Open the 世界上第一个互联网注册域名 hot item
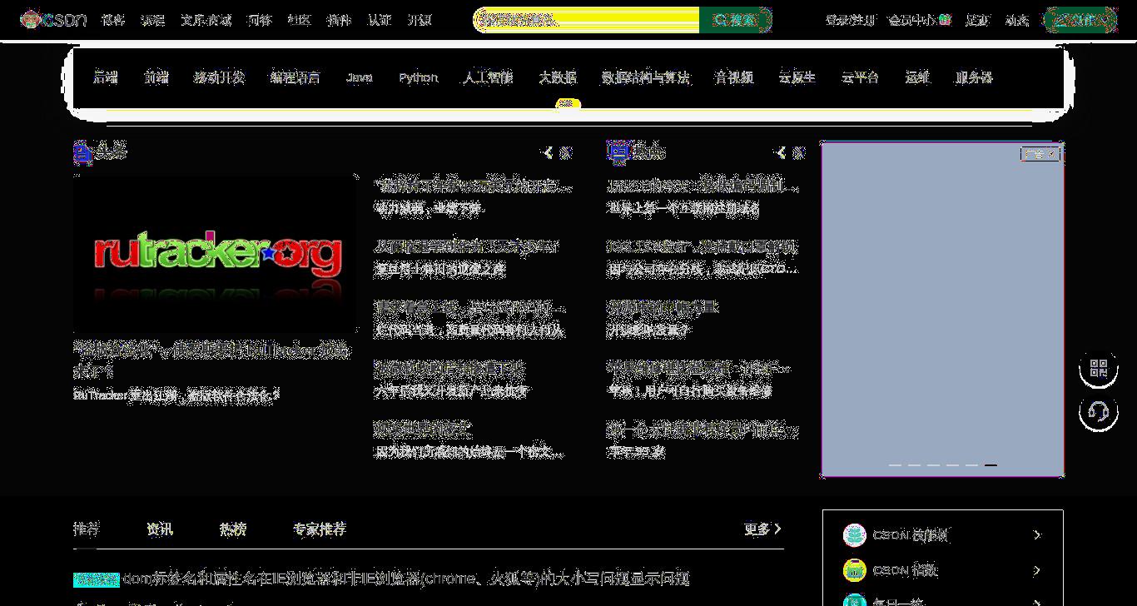 tap(683, 208)
